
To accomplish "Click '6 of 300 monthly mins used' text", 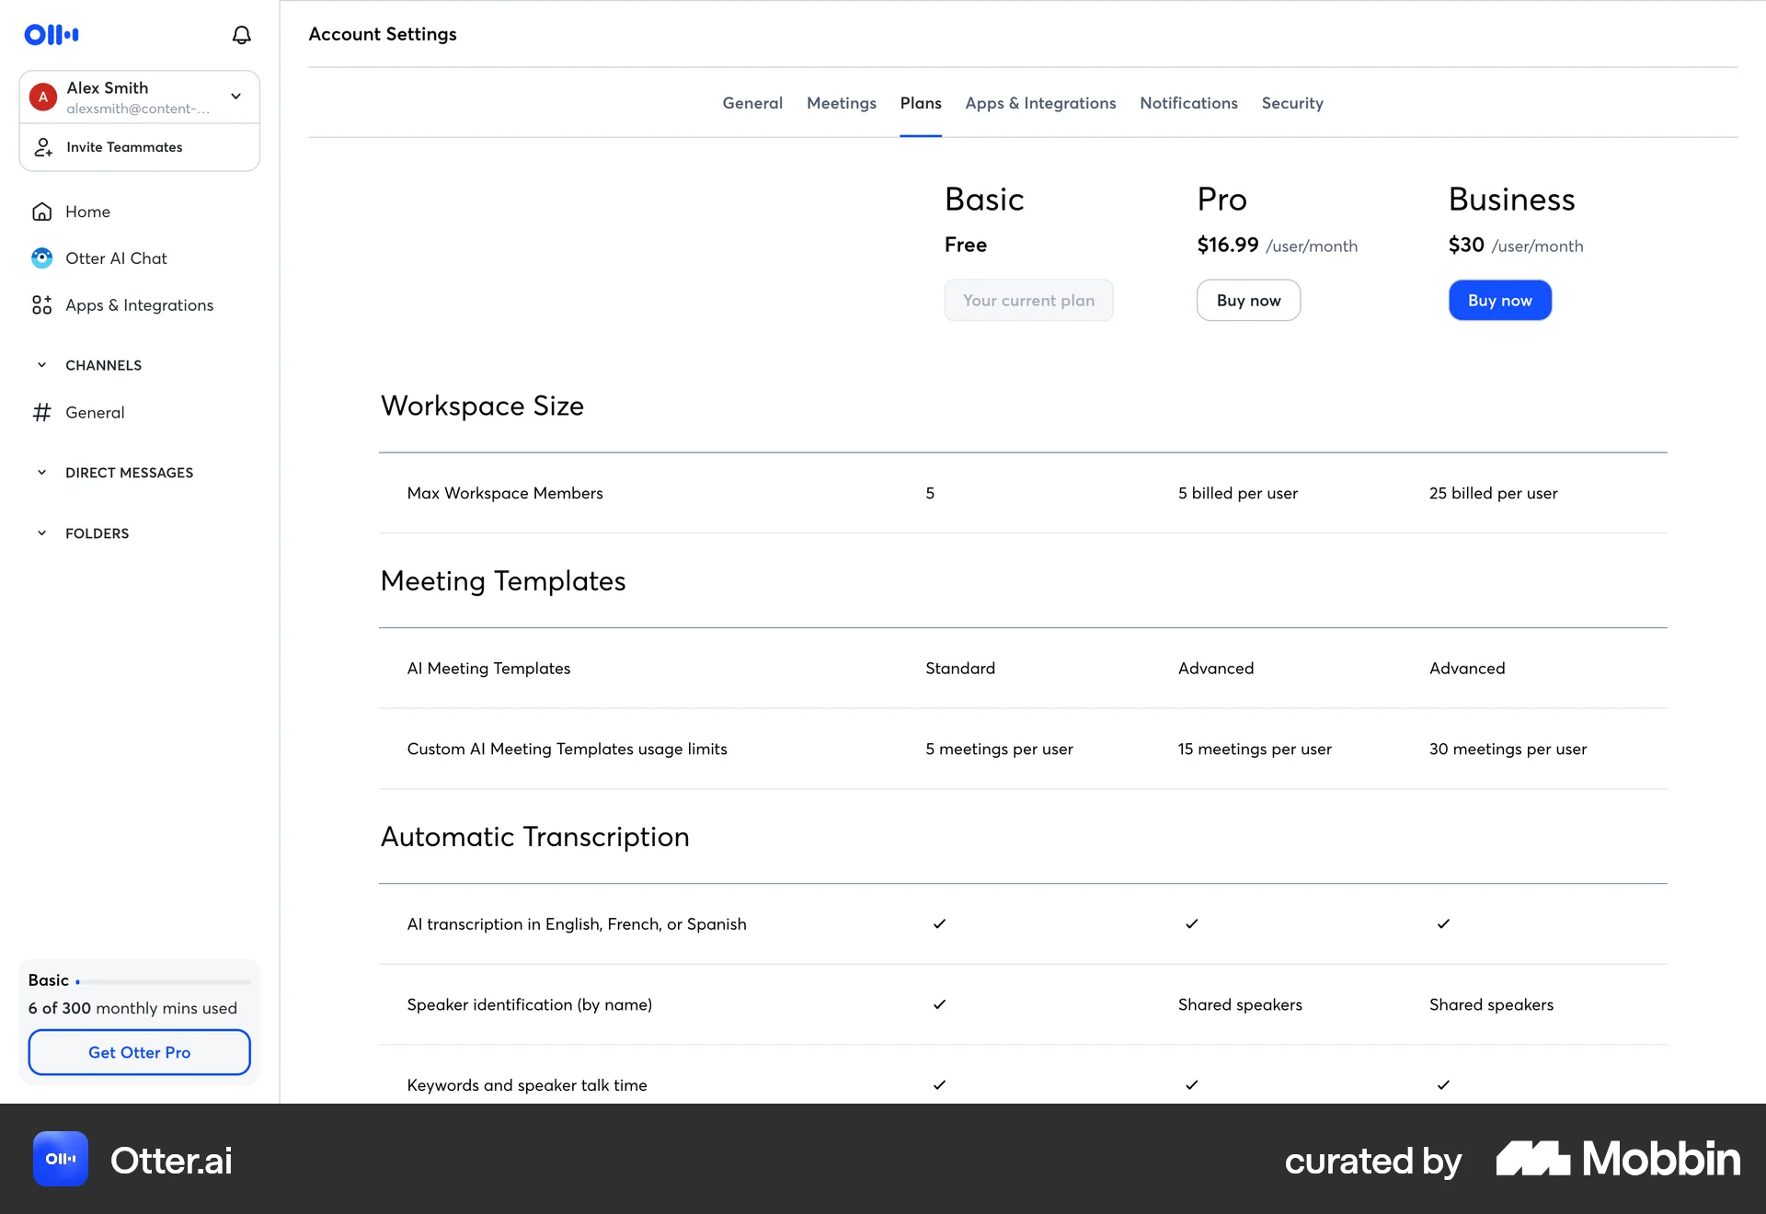I will click(132, 1009).
